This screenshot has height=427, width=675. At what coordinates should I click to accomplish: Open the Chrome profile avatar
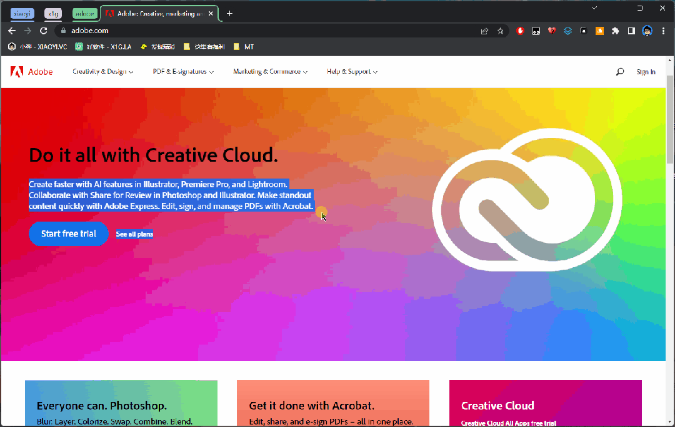pos(647,31)
